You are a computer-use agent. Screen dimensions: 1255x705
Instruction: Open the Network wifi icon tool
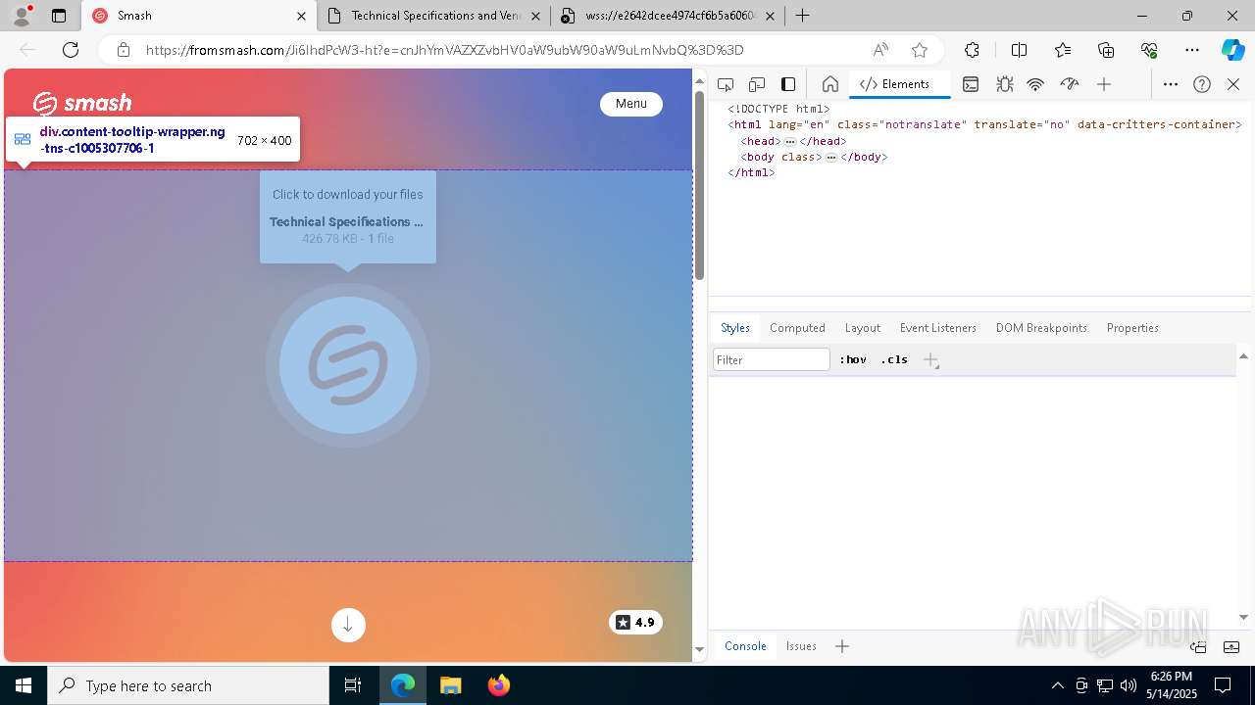(1035, 84)
